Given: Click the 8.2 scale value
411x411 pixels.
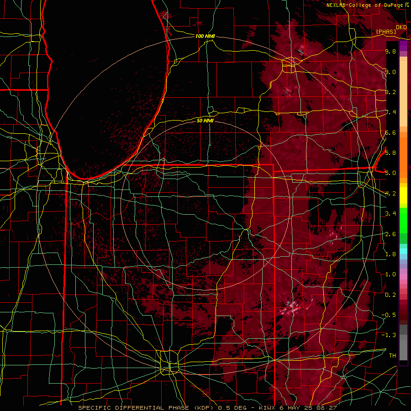Looking at the screenshot, I should [390, 92].
